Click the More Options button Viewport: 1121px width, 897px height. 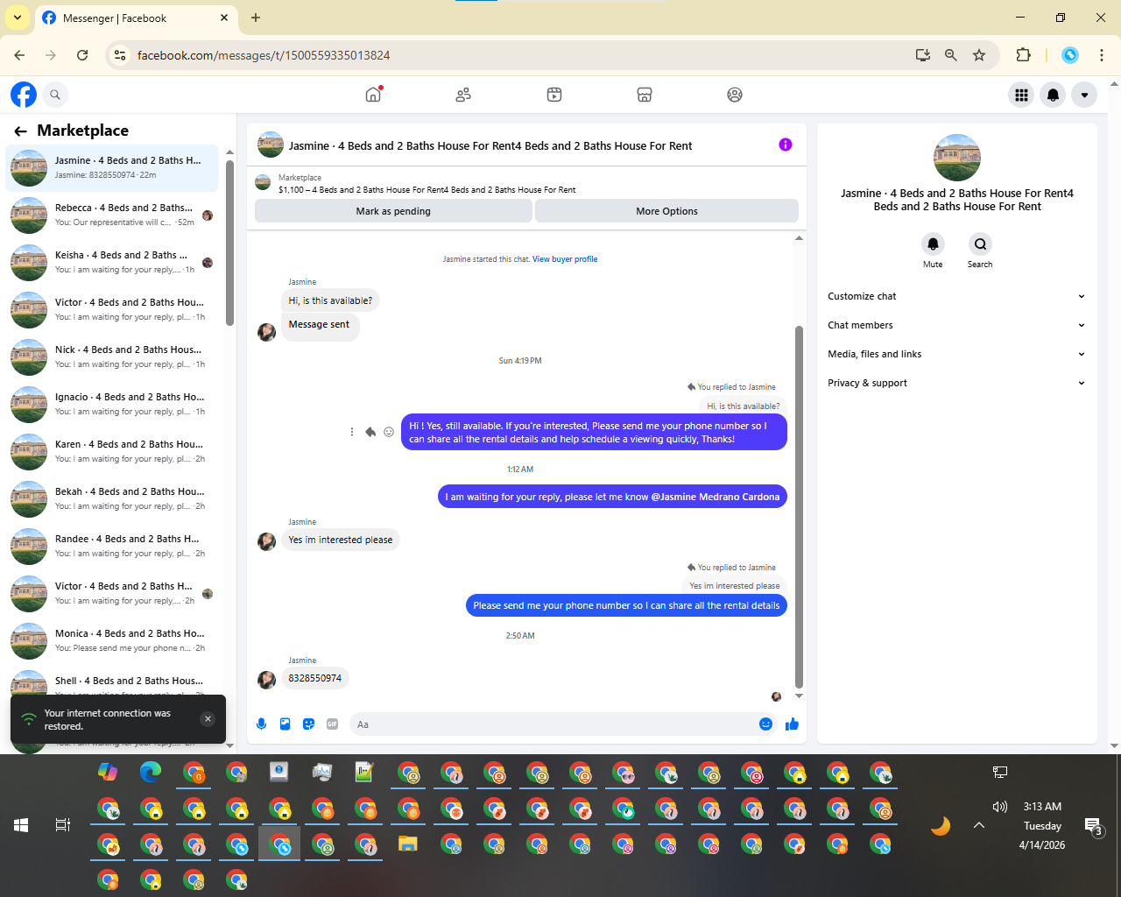tap(666, 211)
